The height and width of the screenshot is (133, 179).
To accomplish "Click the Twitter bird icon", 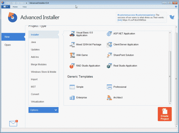I will click(172, 17).
